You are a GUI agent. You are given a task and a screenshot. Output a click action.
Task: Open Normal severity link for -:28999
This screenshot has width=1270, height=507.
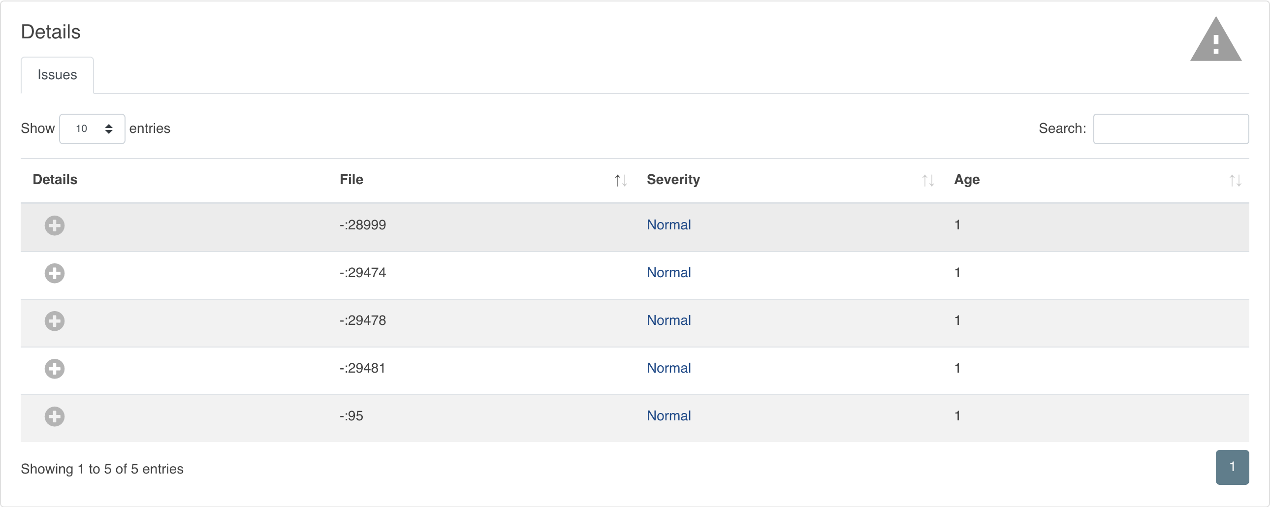[x=668, y=225]
